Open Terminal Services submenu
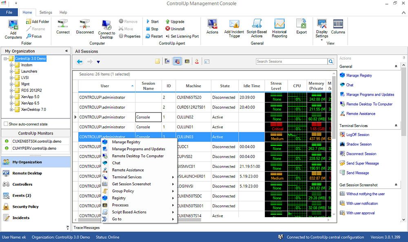This screenshot has height=242, width=408. (139, 177)
